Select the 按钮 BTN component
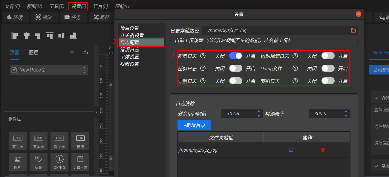Image resolution: width=389 pixels, height=177 pixels. click(80, 141)
